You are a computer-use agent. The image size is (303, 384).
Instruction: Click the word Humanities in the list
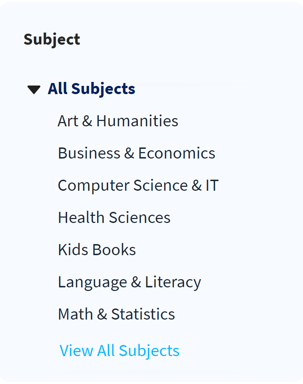coord(137,121)
